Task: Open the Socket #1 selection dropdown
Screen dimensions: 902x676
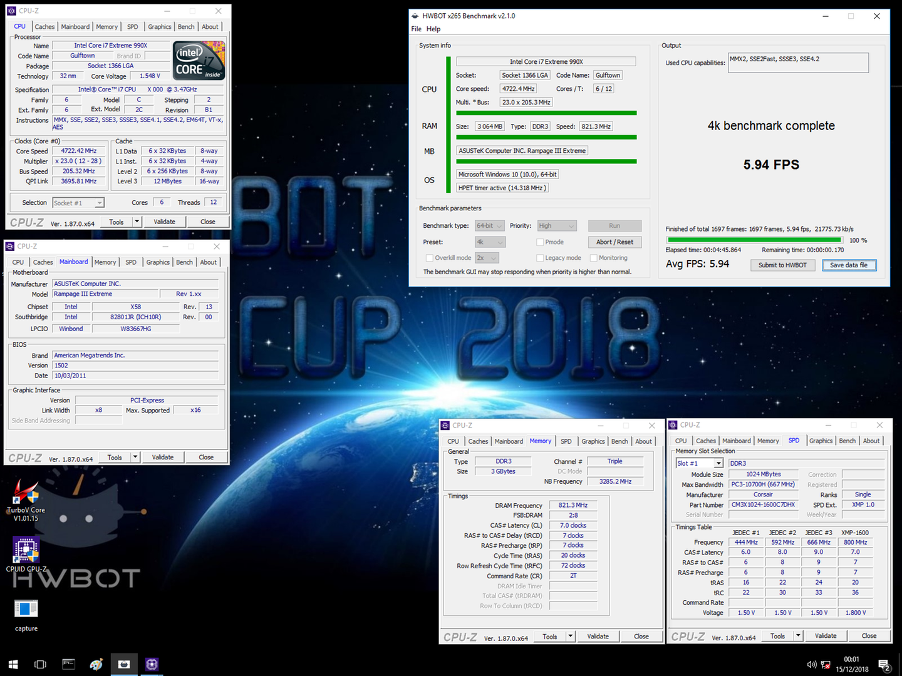Action: point(78,203)
